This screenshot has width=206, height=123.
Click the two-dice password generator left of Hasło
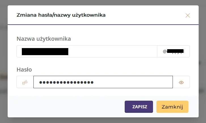point(25,82)
